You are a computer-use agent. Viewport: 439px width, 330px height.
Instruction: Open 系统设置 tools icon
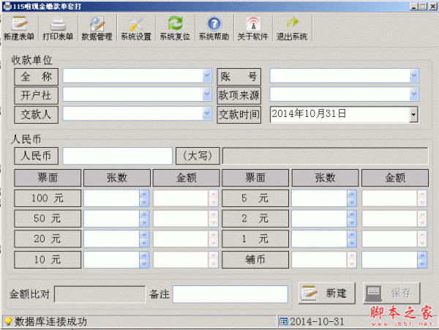(136, 24)
